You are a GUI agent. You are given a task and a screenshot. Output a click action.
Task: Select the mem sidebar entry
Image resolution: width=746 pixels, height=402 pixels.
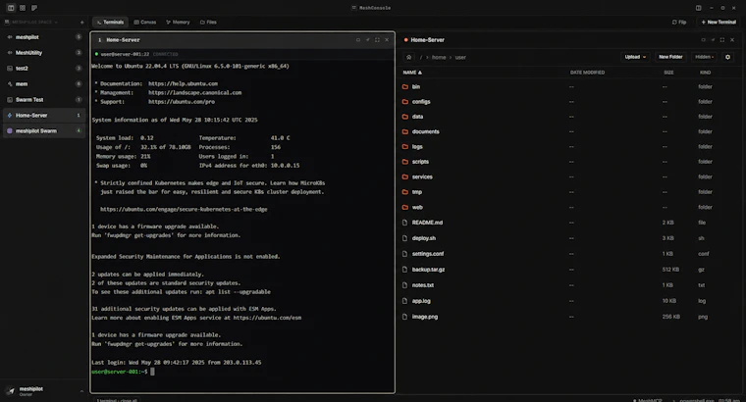(x=44, y=84)
